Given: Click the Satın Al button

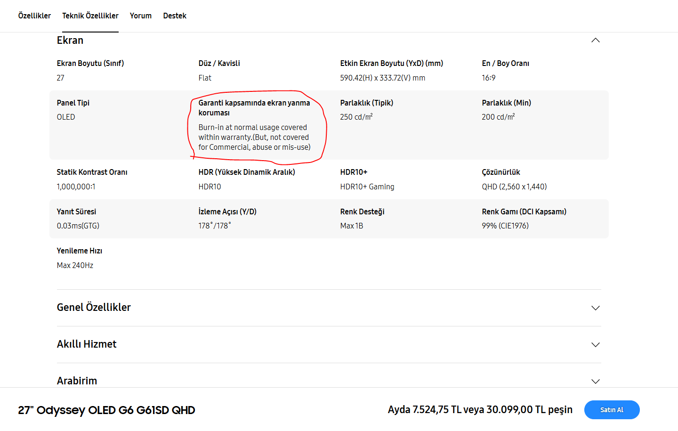Looking at the screenshot, I should pos(612,410).
